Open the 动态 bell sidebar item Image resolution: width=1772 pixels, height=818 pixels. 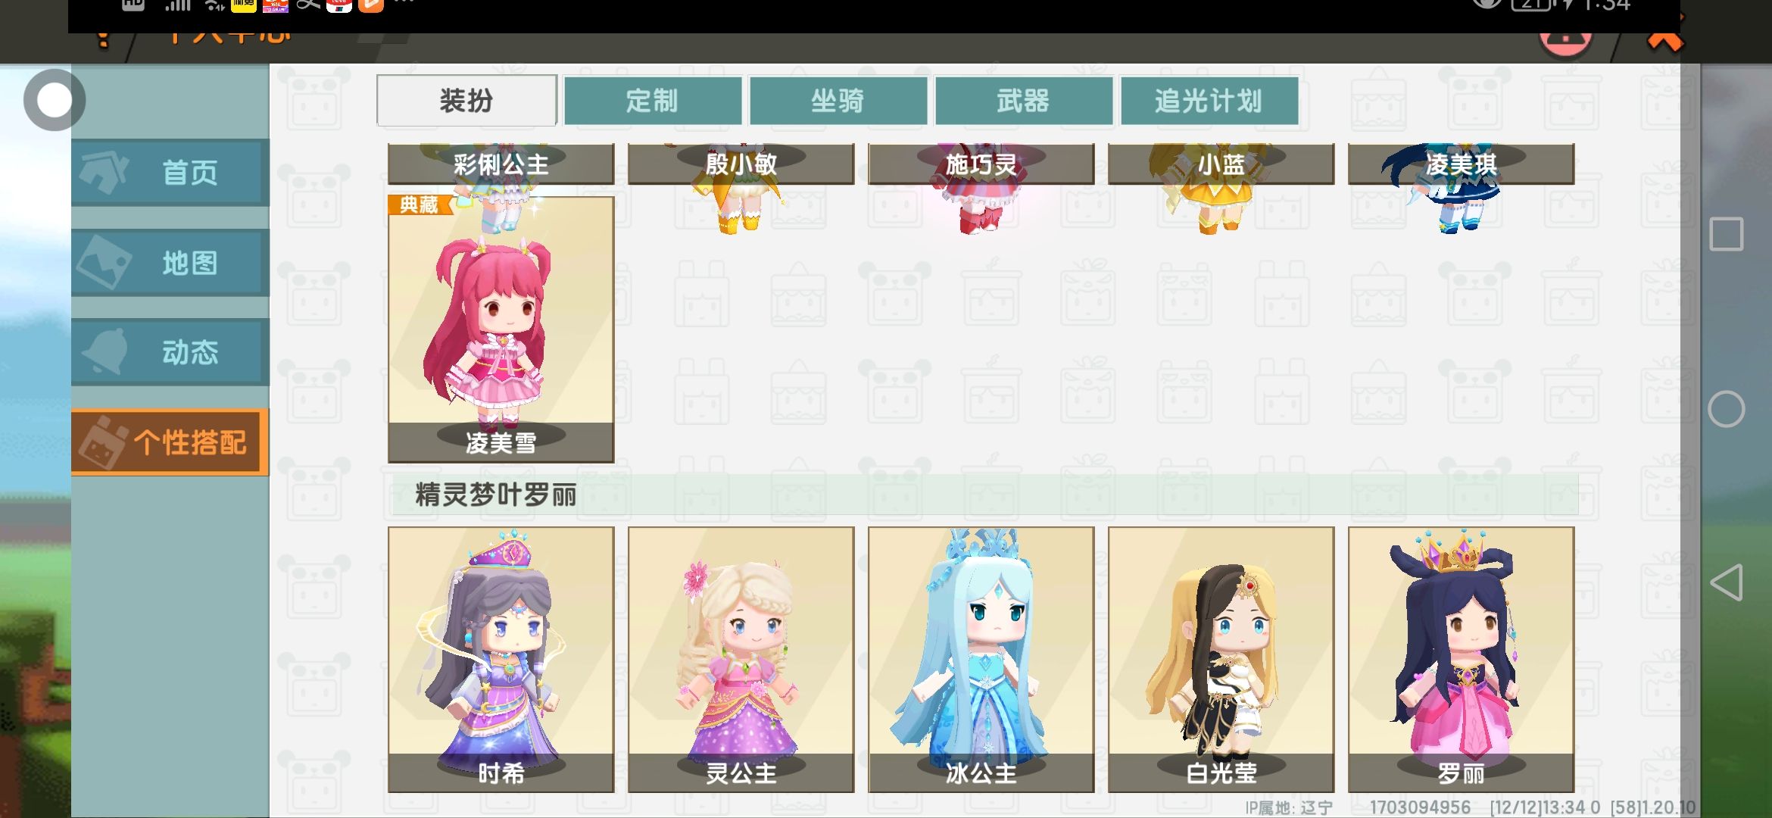pyautogui.click(x=170, y=352)
